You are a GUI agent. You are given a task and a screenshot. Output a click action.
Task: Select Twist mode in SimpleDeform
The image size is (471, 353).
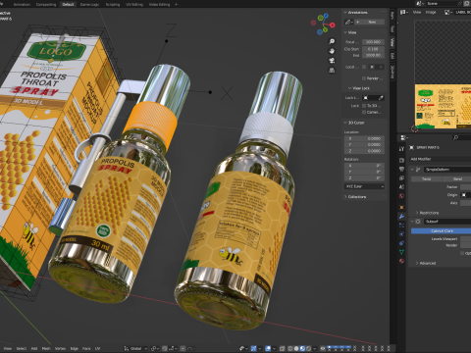[426, 178]
